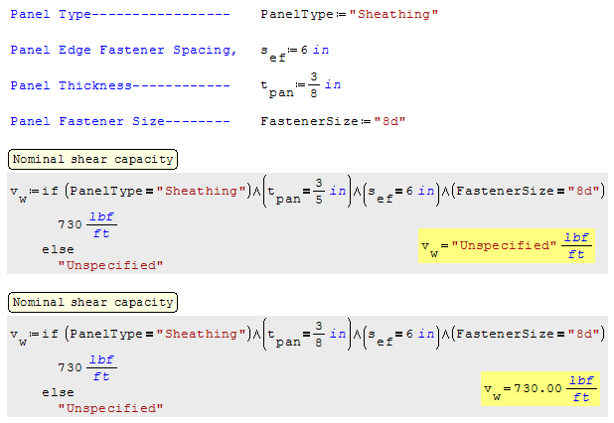The height and width of the screenshot is (423, 614).
Task: Click the first "Nominal shear capacity" label box
Action: [x=91, y=159]
